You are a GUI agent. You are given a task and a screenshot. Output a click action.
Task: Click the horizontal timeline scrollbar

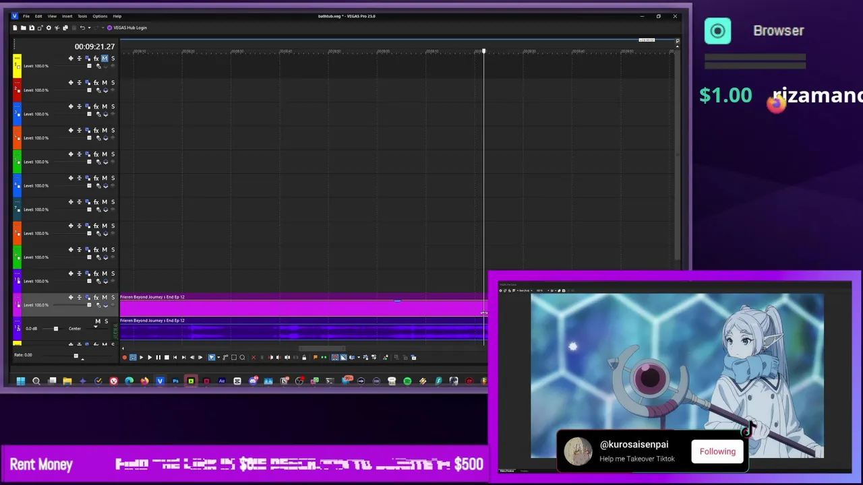[322, 349]
